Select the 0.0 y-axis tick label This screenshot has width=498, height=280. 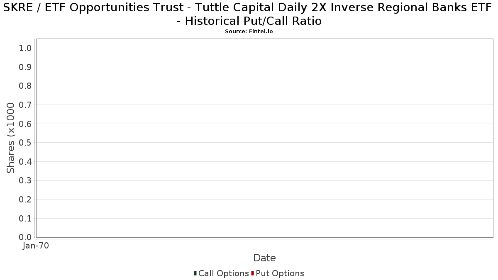25,237
